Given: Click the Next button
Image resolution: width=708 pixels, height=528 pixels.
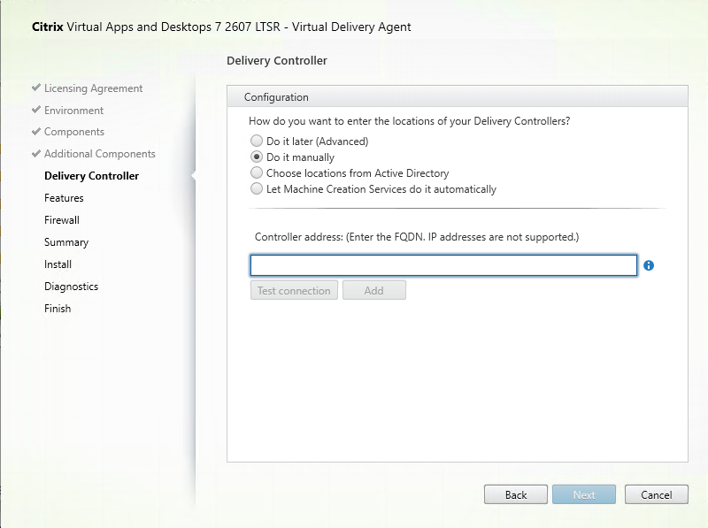Looking at the screenshot, I should point(584,494).
